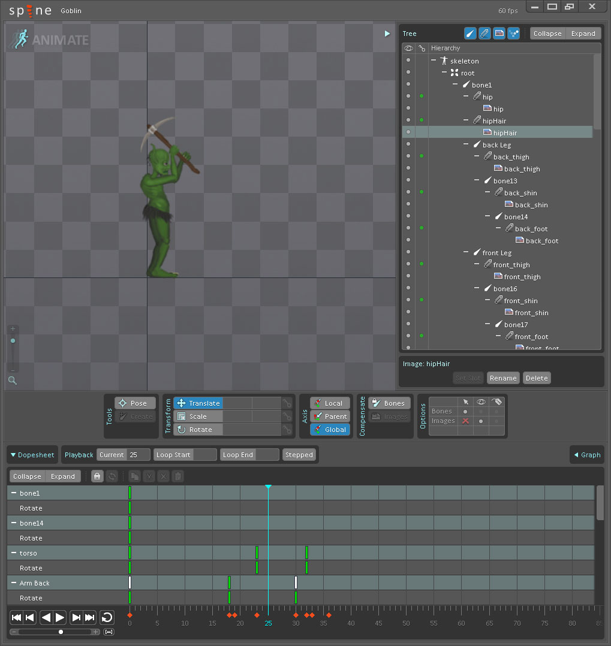The width and height of the screenshot is (611, 646).
Task: Key the Translate transform with key icon
Action: pos(287,403)
